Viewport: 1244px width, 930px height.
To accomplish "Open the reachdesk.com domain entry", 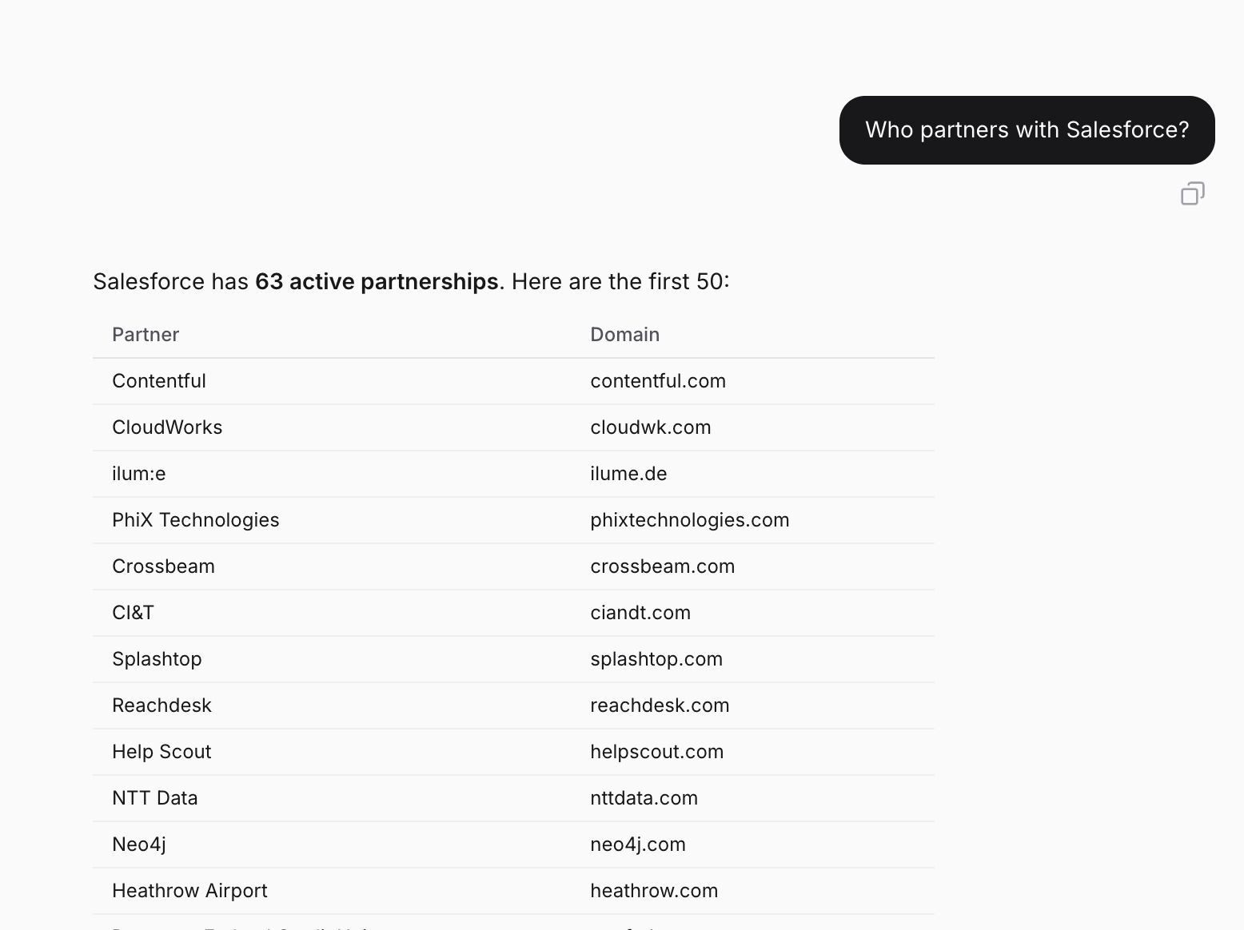I will click(660, 705).
